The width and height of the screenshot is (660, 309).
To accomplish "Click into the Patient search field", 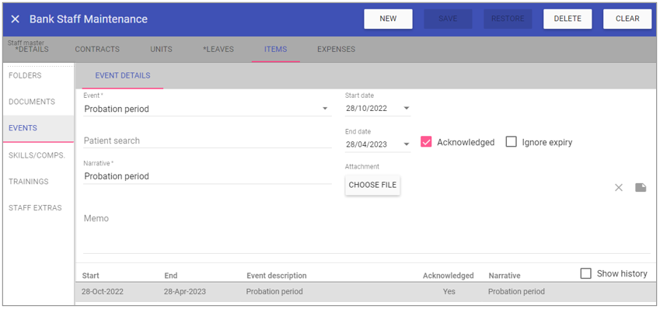I will coord(207,141).
